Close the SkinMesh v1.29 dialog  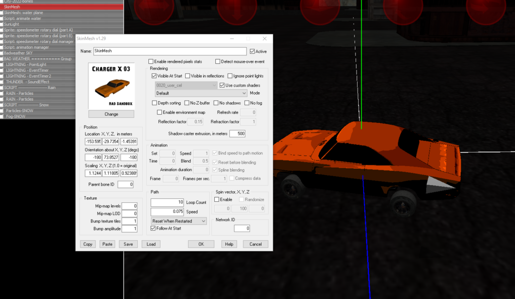[265, 38]
